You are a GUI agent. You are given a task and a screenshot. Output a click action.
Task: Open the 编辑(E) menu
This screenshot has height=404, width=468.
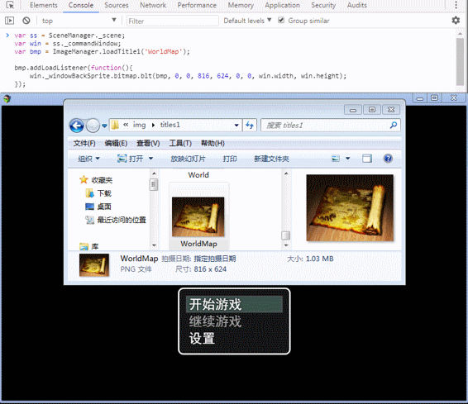coord(116,143)
